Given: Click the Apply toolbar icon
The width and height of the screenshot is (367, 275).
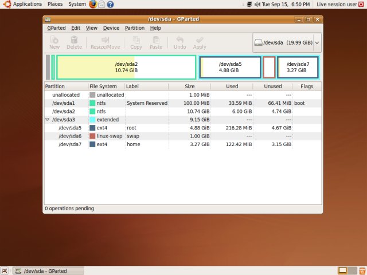Looking at the screenshot, I should tap(200, 42).
